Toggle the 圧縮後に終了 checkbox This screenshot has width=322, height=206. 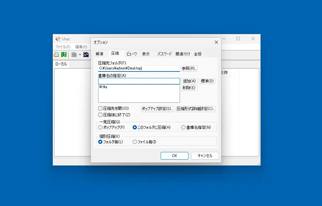[x=100, y=115]
